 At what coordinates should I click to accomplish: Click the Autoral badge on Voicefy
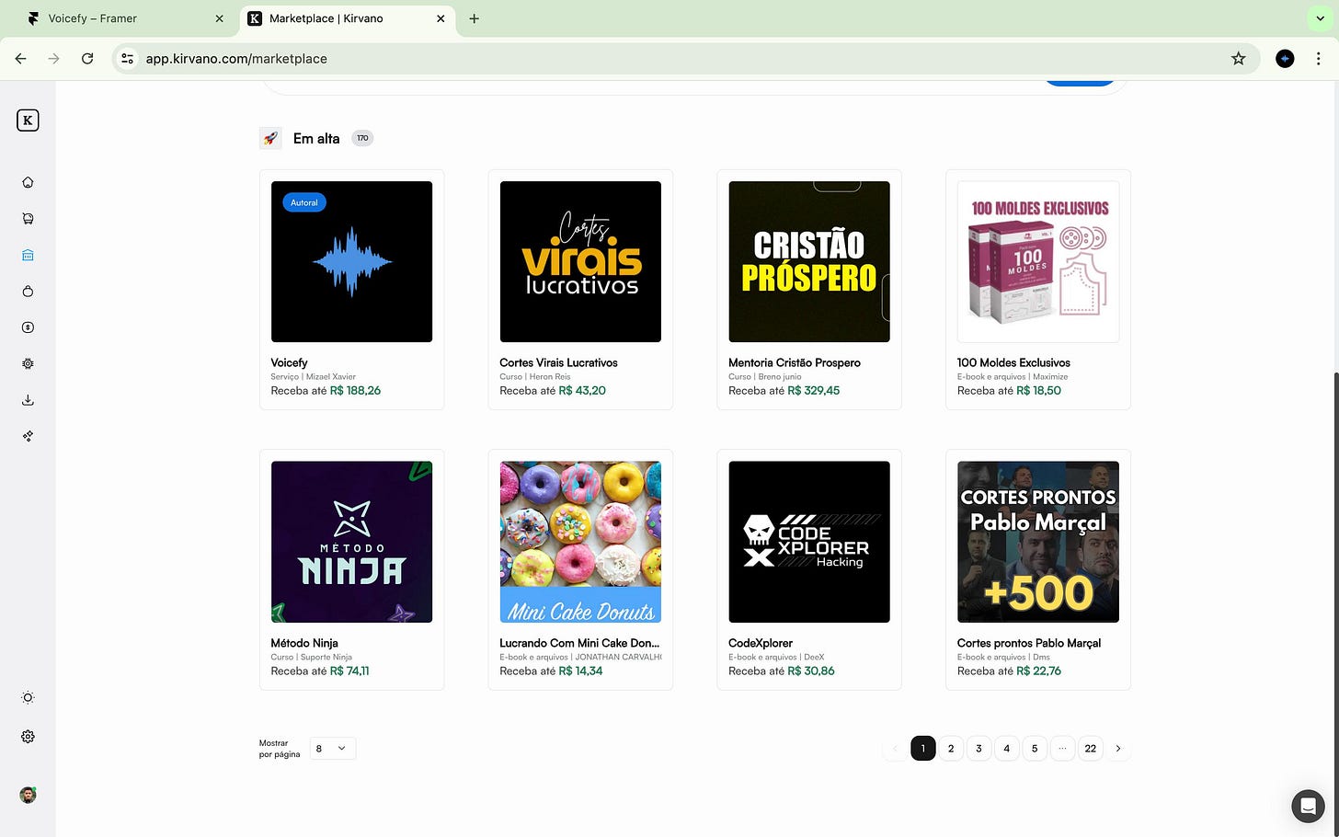304,202
